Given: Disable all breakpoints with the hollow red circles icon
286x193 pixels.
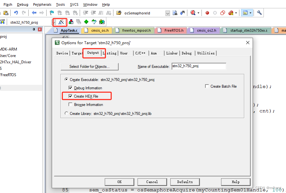Looking at the screenshot, I should (x=223, y=13).
